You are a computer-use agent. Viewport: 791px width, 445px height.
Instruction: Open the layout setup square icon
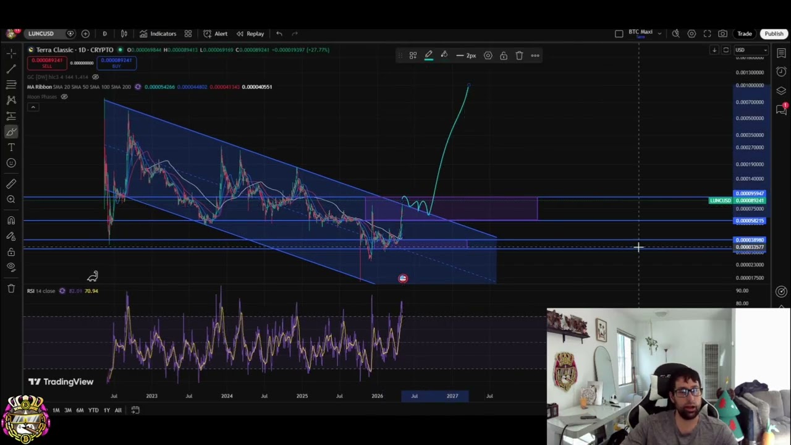click(x=619, y=33)
